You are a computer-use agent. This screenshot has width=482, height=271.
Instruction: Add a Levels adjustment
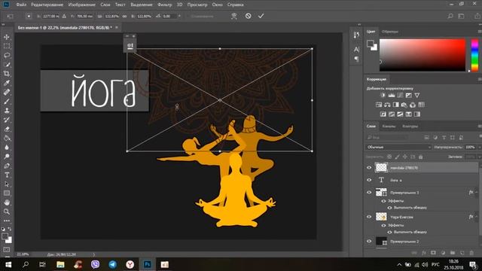pos(392,96)
